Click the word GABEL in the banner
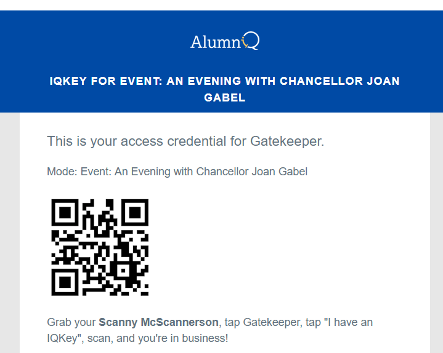The width and height of the screenshot is (443, 353). [x=225, y=98]
